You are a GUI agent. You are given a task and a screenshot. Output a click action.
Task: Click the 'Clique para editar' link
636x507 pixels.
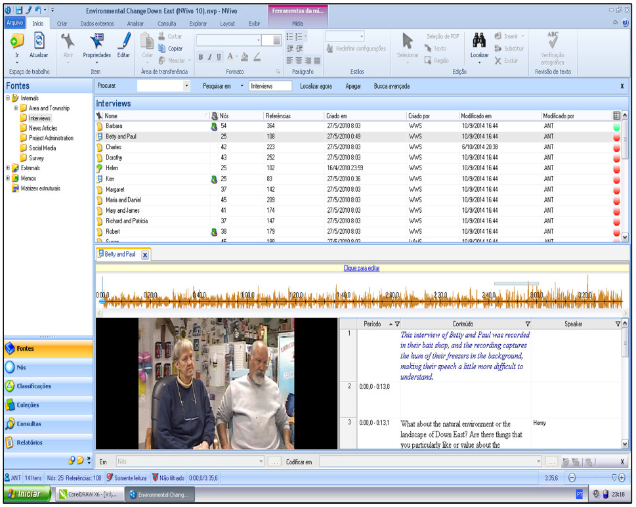(x=361, y=268)
